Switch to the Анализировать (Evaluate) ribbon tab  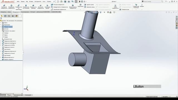[25, 12]
